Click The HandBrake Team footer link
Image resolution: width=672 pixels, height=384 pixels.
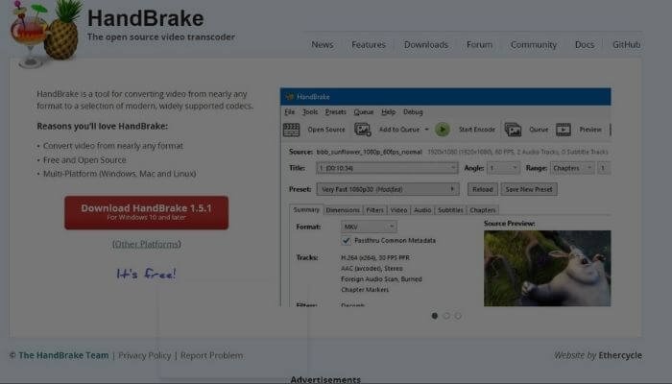pyautogui.click(x=63, y=355)
